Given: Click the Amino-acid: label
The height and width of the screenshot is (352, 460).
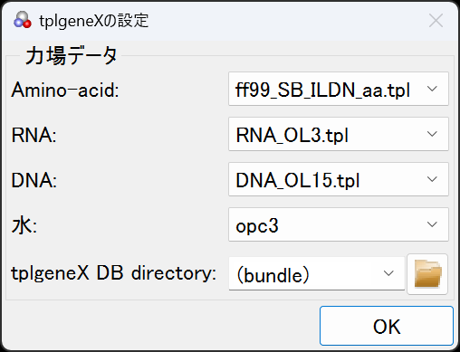Looking at the screenshot, I should point(65,90).
